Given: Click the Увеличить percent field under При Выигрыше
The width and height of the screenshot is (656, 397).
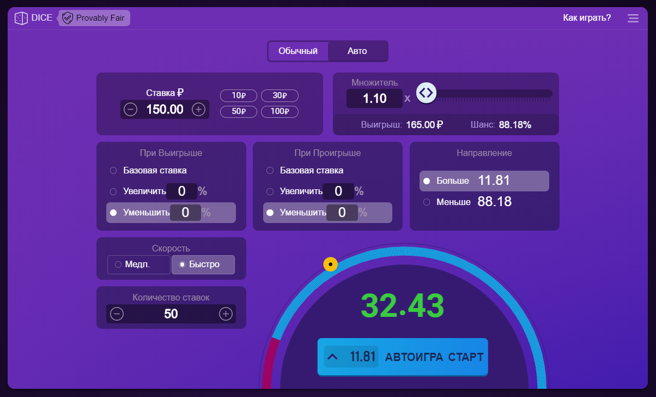Looking at the screenshot, I should [181, 191].
